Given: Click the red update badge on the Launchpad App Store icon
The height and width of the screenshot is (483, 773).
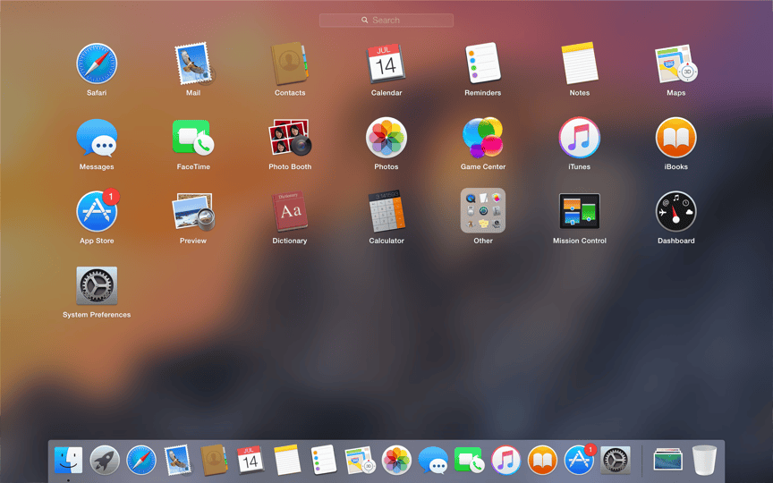Looking at the screenshot, I should [x=111, y=197].
